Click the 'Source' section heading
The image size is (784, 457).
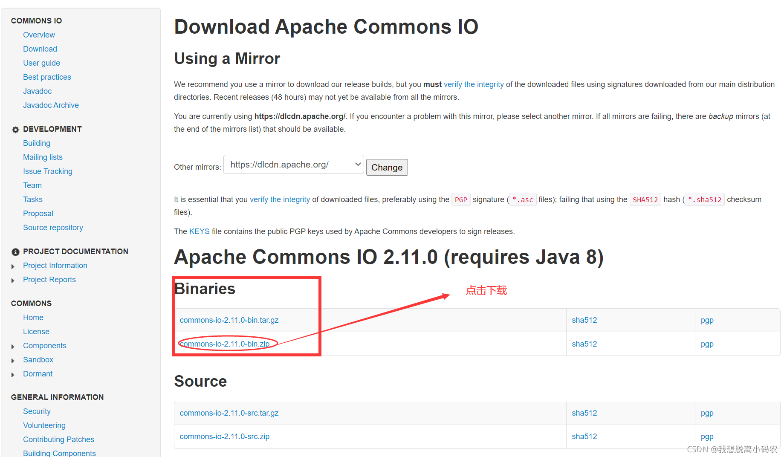[x=200, y=382]
